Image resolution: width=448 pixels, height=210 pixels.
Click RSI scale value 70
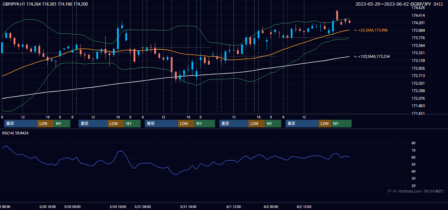(x=413, y=150)
